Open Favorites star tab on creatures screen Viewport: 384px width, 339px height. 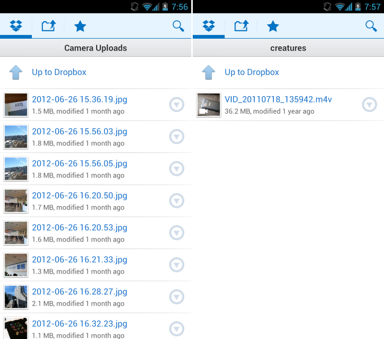point(273,26)
